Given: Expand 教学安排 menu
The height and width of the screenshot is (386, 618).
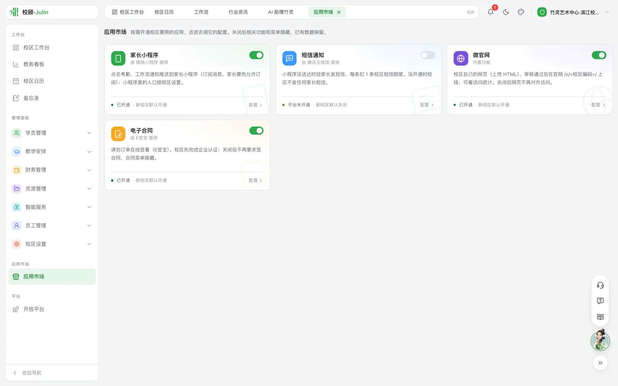Looking at the screenshot, I should 52,151.
